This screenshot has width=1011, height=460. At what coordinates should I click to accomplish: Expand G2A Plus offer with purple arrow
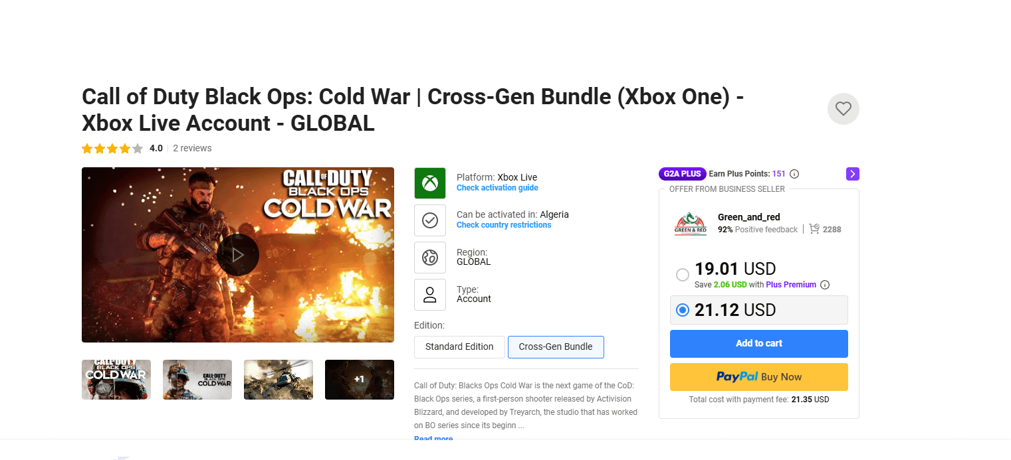pyautogui.click(x=853, y=174)
